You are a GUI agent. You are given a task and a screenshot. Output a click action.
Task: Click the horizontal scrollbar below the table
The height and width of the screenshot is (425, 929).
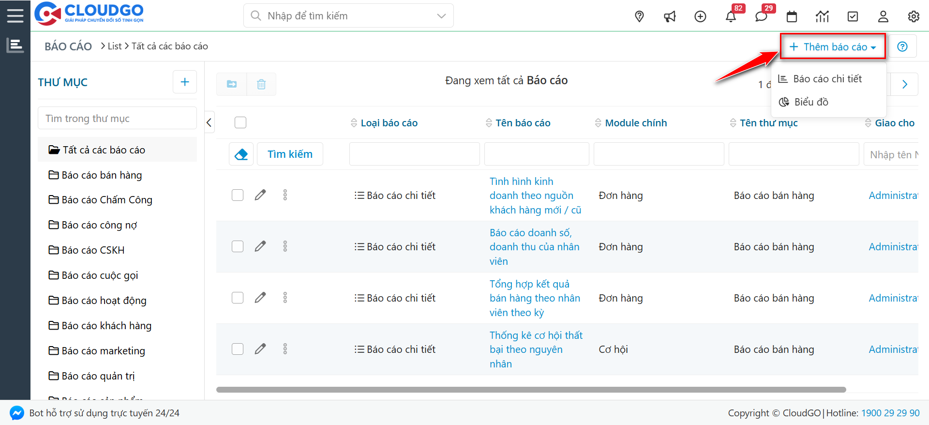click(531, 390)
